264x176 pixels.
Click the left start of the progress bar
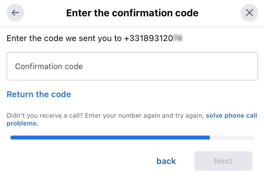click(12, 138)
